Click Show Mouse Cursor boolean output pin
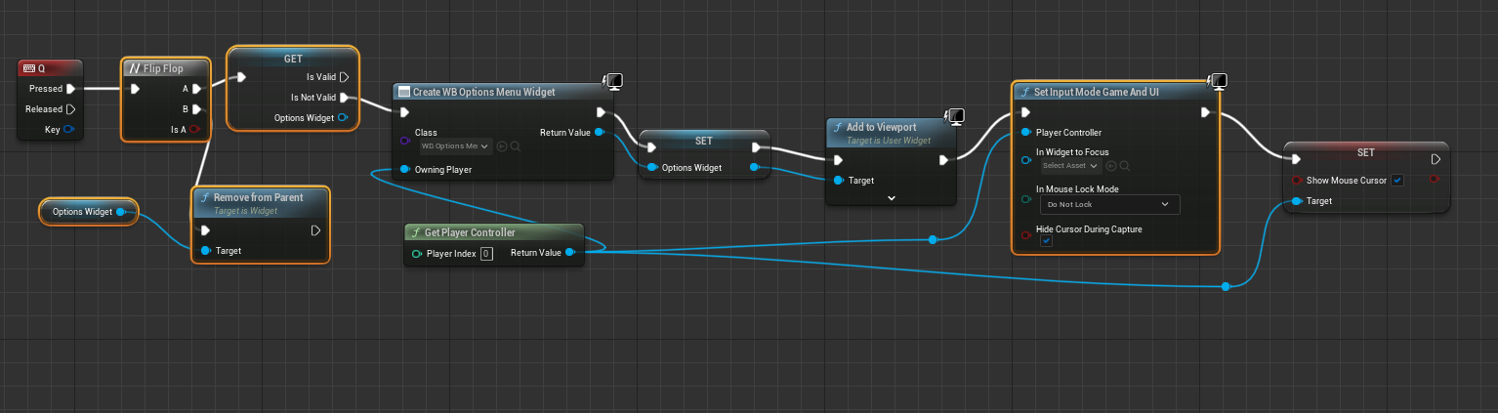The height and width of the screenshot is (413, 1498). click(x=1433, y=179)
